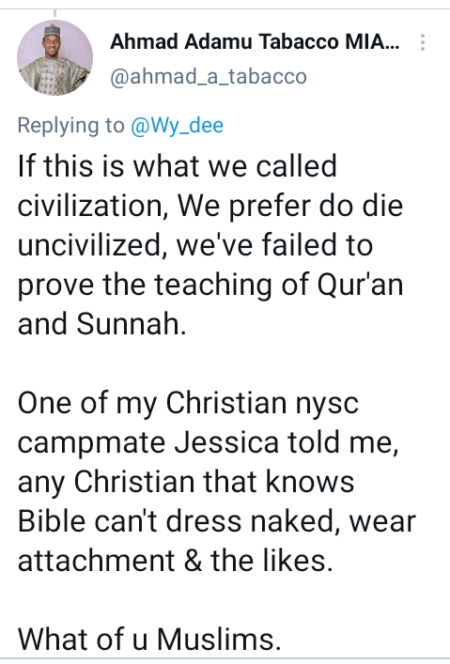Screen dimensions: 450x664
Task: Click the line 'Bible can't dress naked, wear'
Action: click(216, 521)
